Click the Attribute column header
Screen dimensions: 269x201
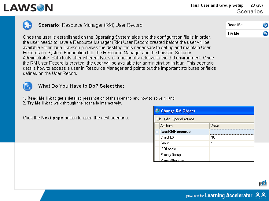click(184, 126)
